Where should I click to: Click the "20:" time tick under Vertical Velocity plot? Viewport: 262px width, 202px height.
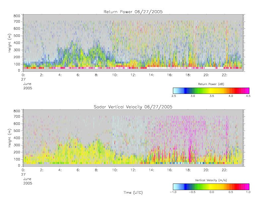click(x=206, y=170)
